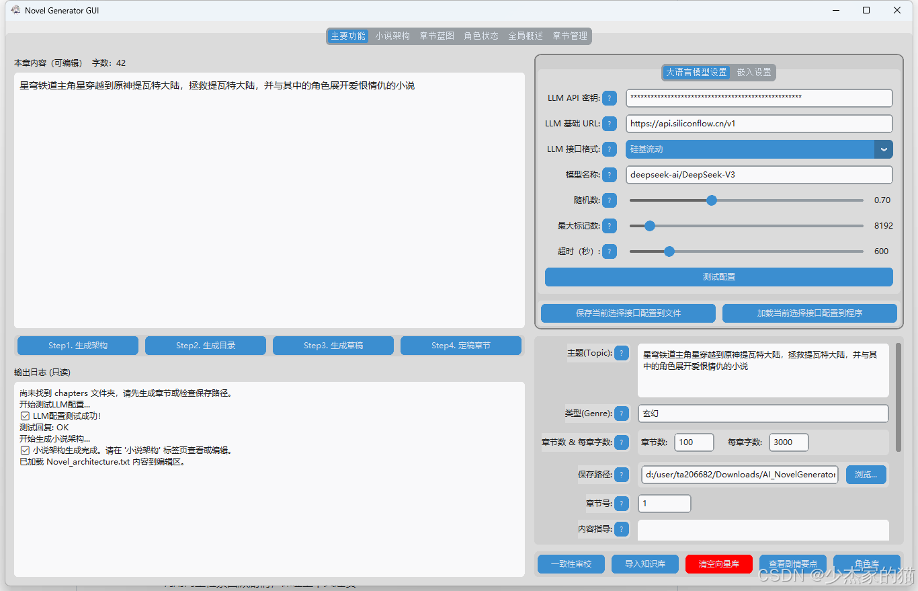This screenshot has width=918, height=591.
Task: Open the 角色状态 tab
Action: [x=481, y=36]
